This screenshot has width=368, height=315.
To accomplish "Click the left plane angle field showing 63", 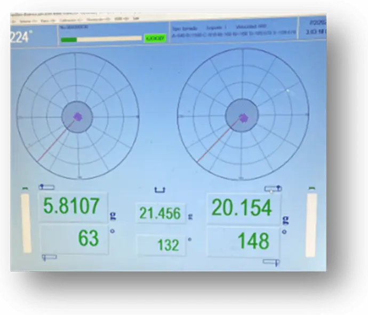I will [75, 238].
